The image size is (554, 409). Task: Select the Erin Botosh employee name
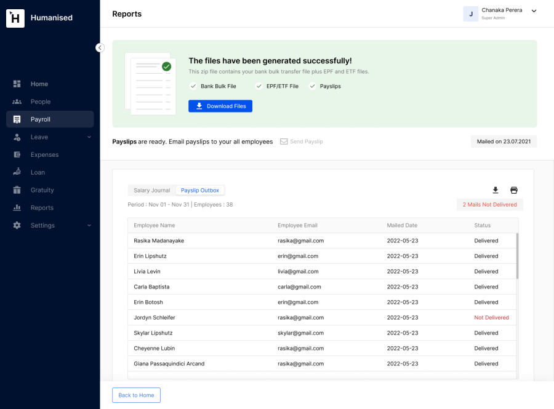pyautogui.click(x=148, y=303)
